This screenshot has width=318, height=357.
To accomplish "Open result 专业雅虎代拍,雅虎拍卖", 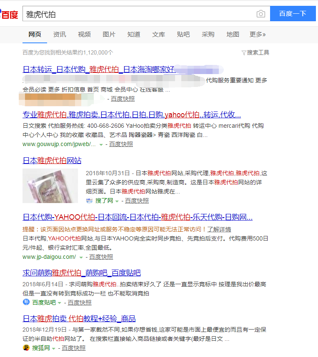I will [132, 114].
